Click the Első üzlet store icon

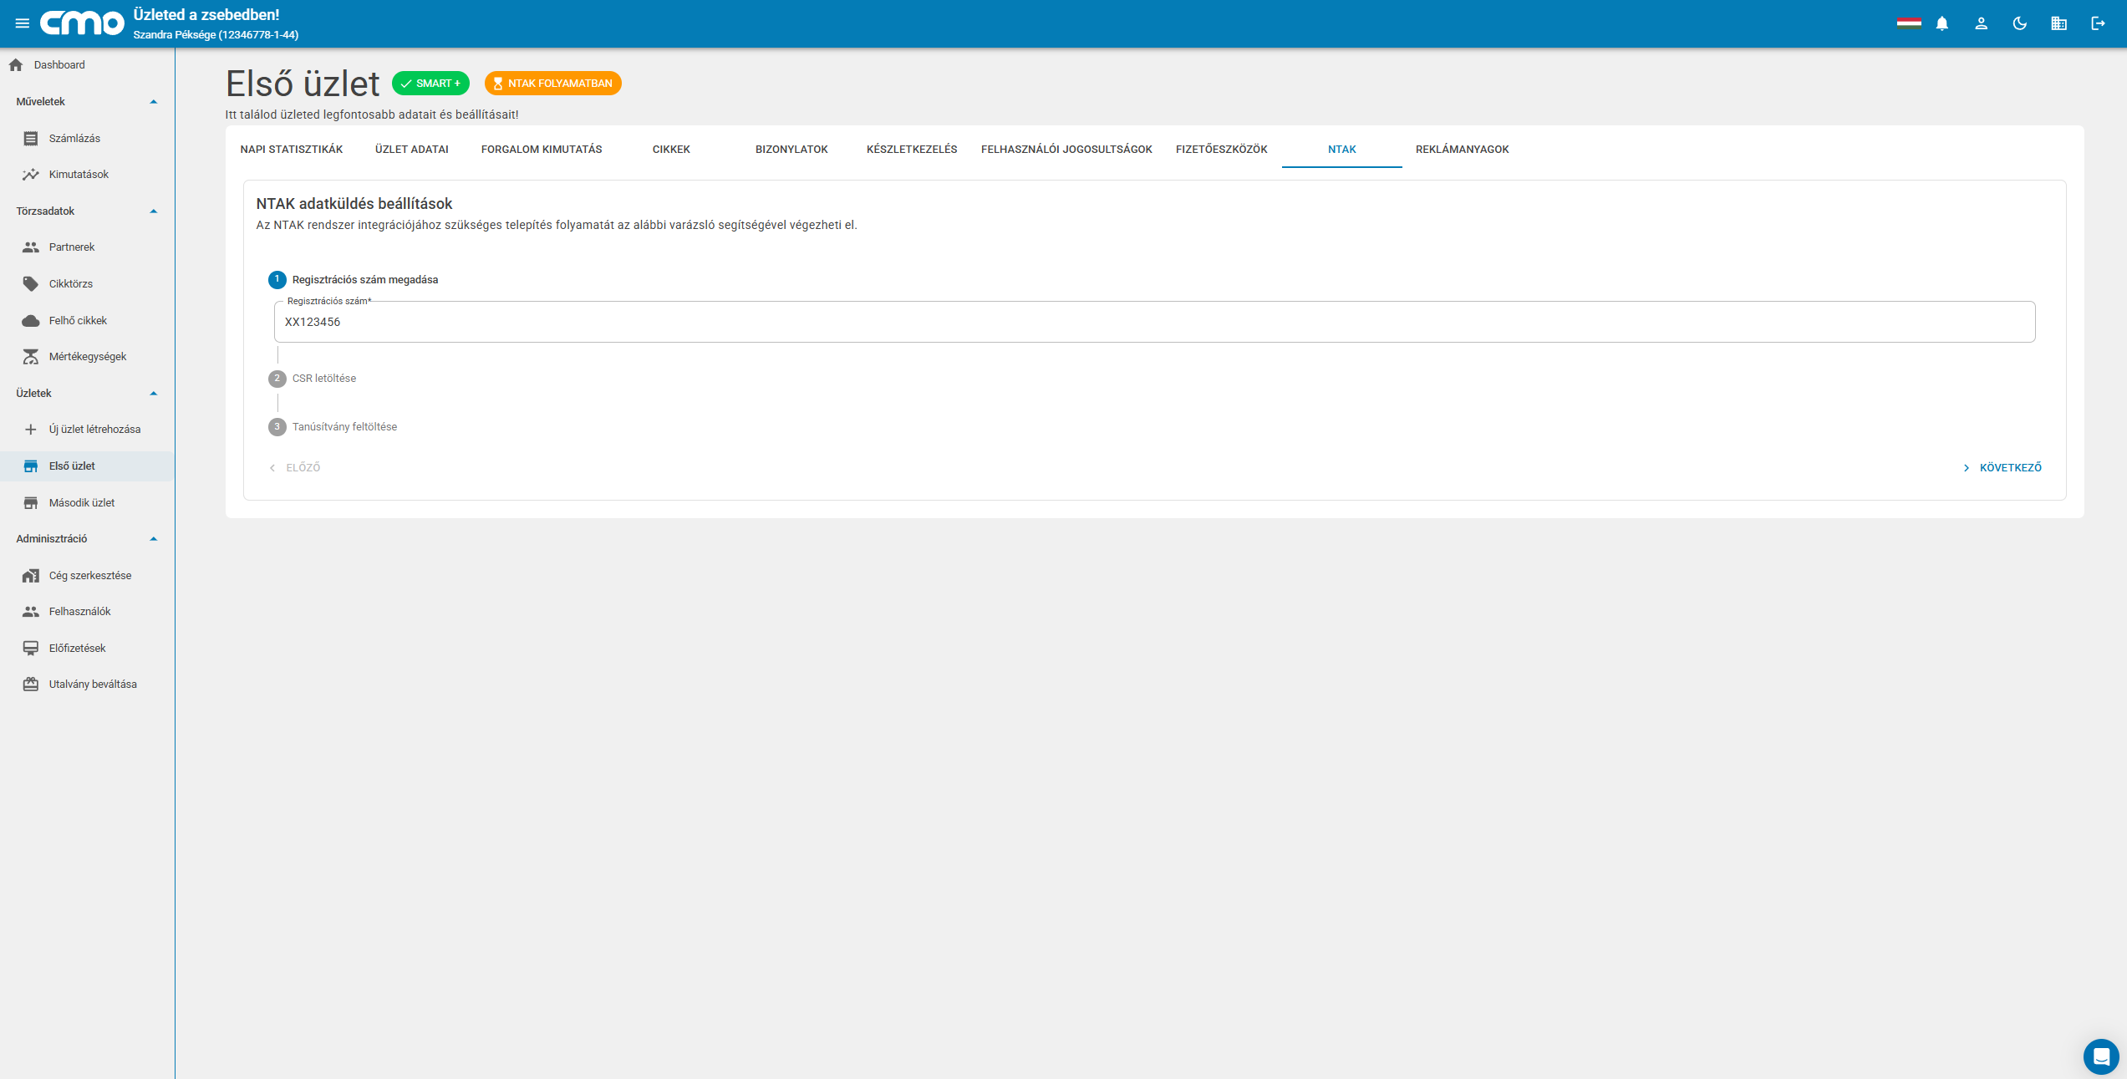coord(31,466)
